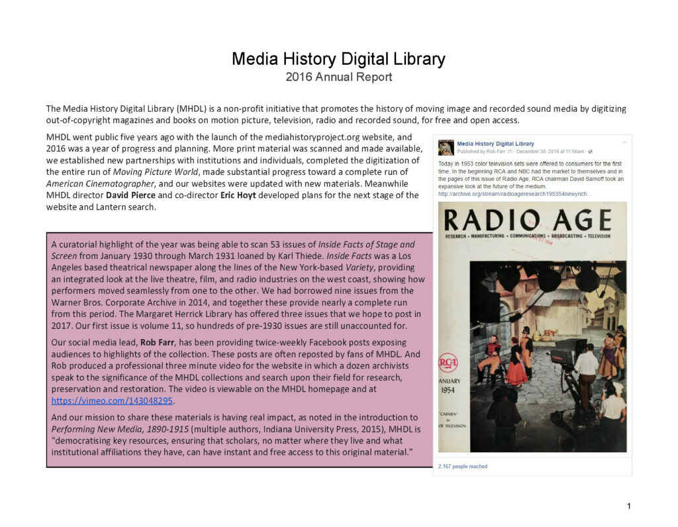Image resolution: width=678 pixels, height=527 pixels.
Task: Open the Facebook post options chevron
Action: pos(624,142)
